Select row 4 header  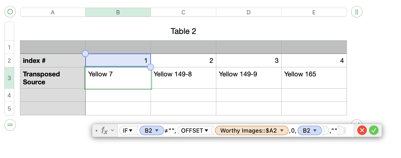click(9, 95)
